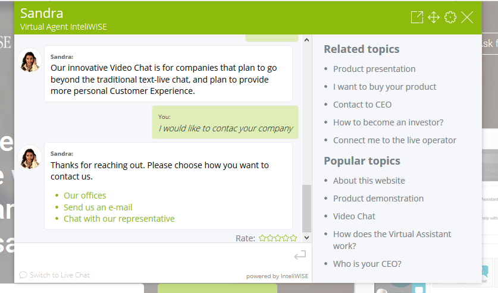Click the send message enter arrow icon
498x293 pixels.
pos(300,255)
